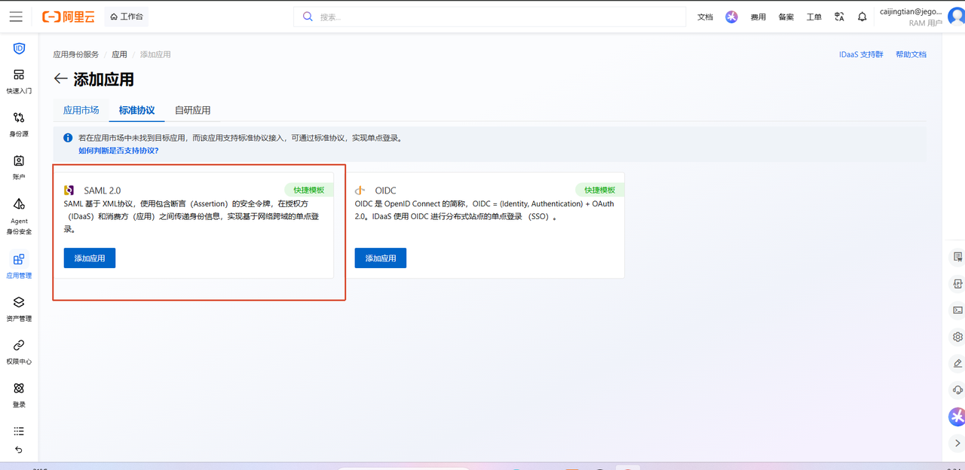The width and height of the screenshot is (965, 470).
Task: Open Agent 身份安全 sidebar section
Action: click(19, 216)
